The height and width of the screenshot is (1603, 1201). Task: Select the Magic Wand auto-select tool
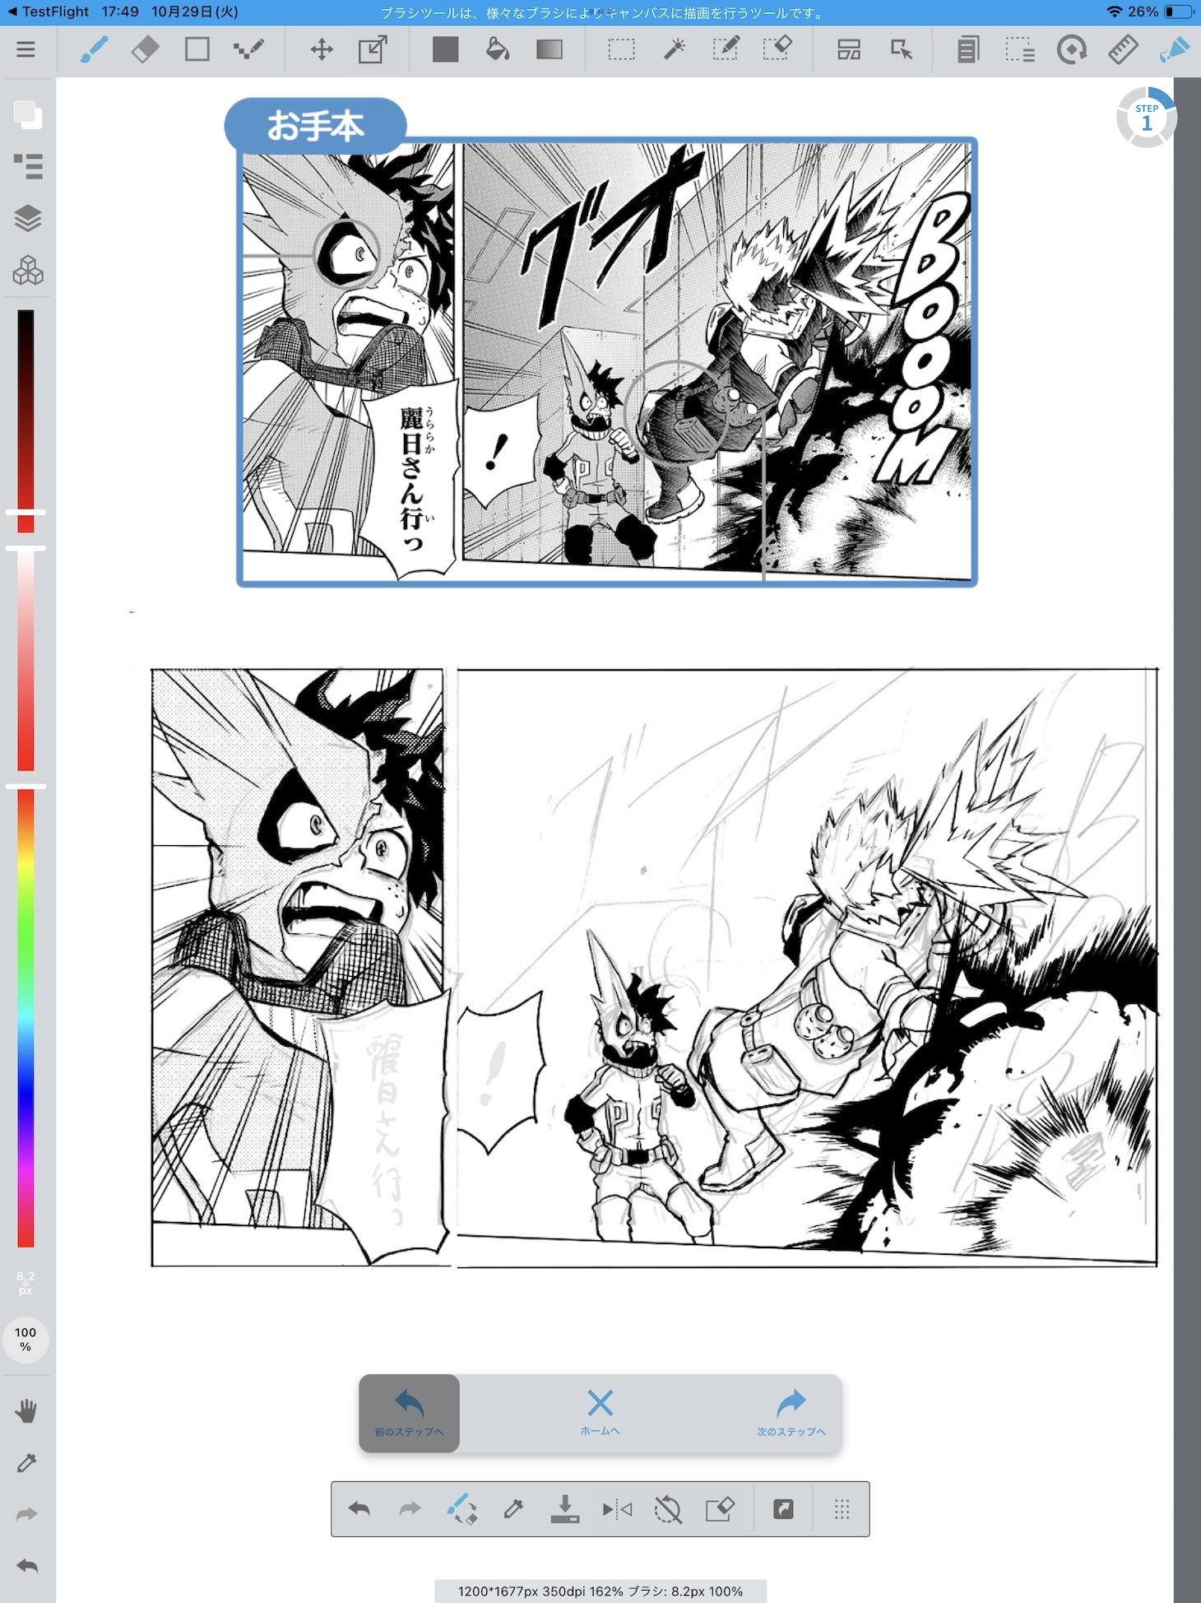tap(674, 50)
